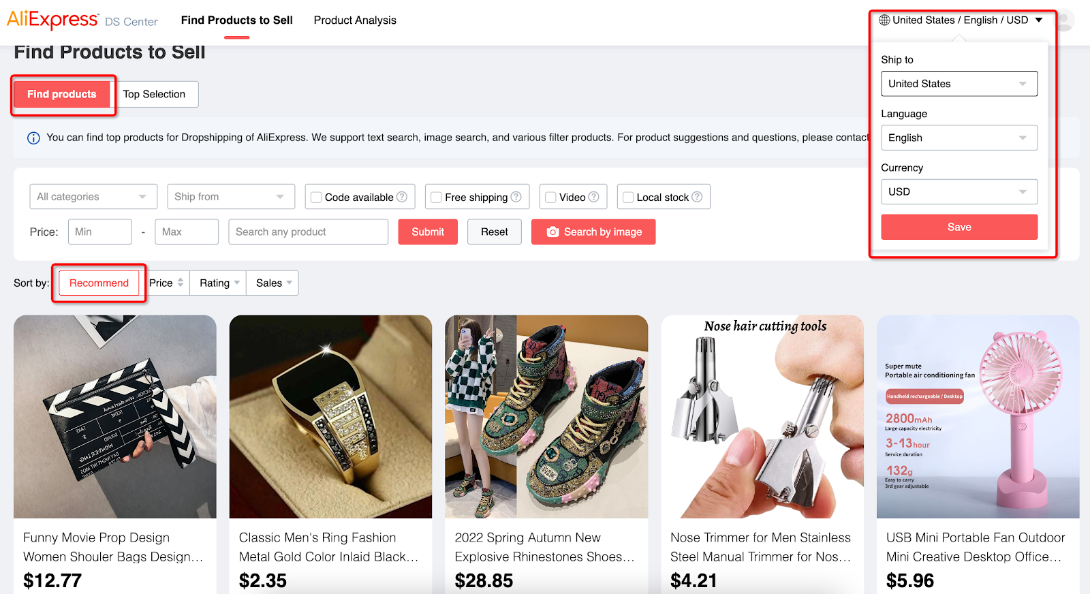Click the camera icon on Search by image

click(x=553, y=232)
